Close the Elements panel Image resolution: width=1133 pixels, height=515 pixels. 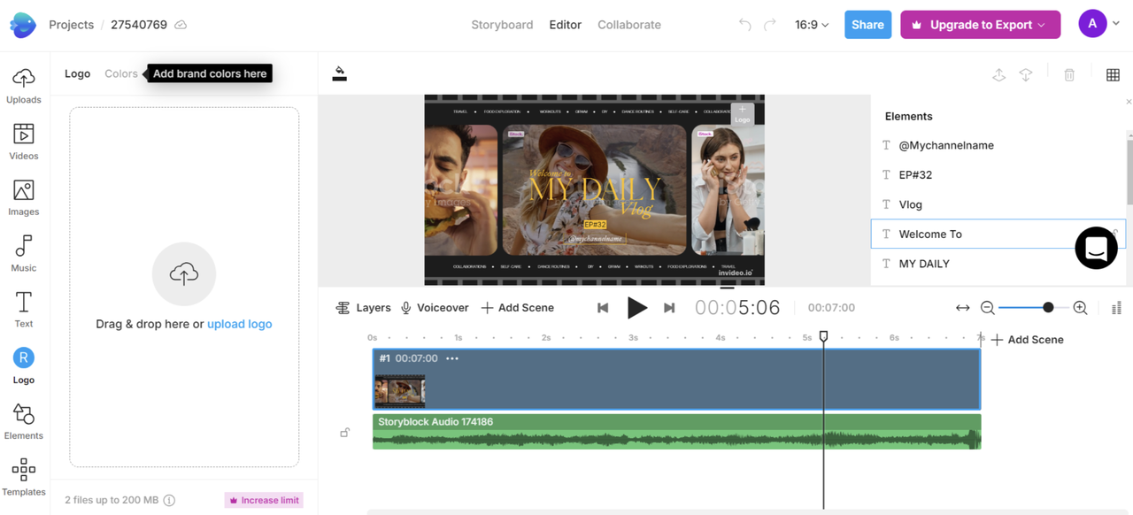(1129, 102)
